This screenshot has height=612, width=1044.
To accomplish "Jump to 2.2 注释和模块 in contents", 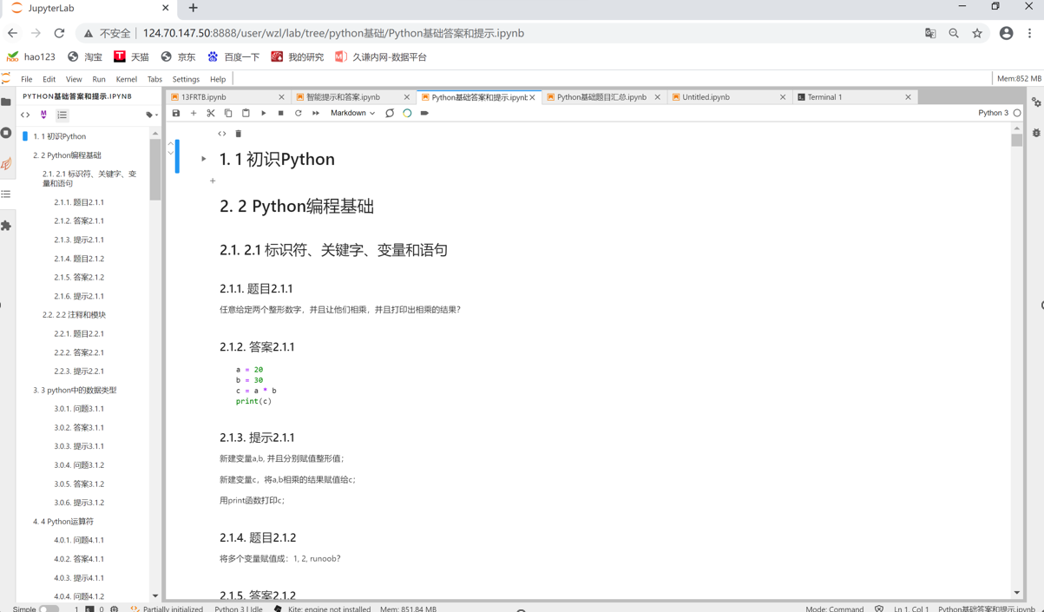I will (x=74, y=315).
